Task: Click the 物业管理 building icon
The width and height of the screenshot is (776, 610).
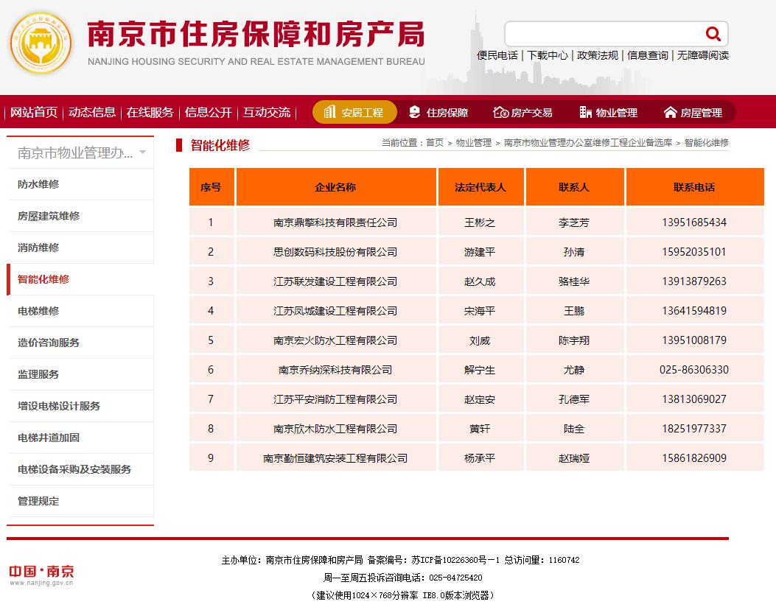Action: click(585, 112)
